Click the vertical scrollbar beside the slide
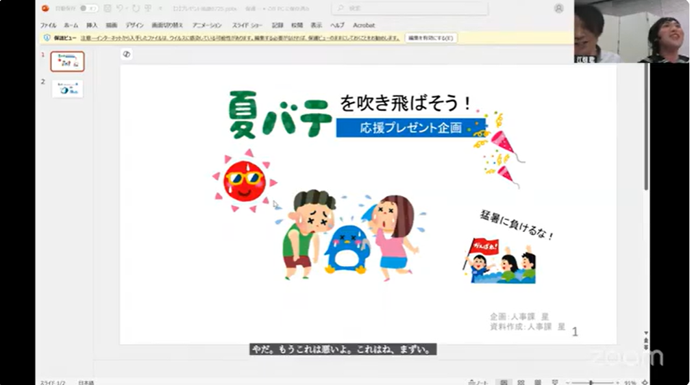This screenshot has height=385, width=690. pos(646,127)
